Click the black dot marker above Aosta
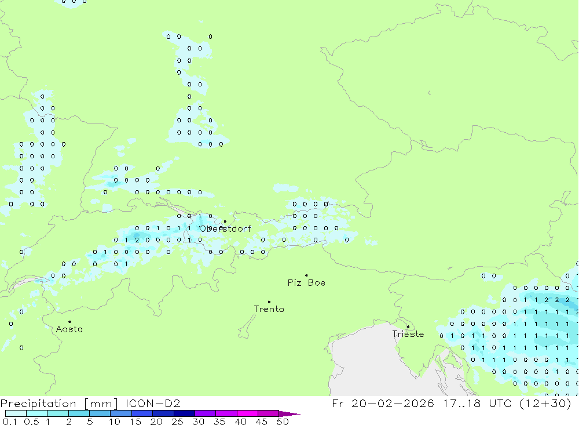The image size is (579, 425). coord(69,322)
